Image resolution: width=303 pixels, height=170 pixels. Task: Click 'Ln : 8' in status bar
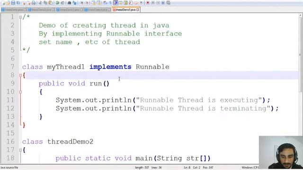(x=187, y=168)
